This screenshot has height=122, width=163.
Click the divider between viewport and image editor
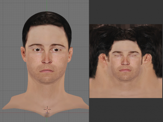(x=89, y=61)
